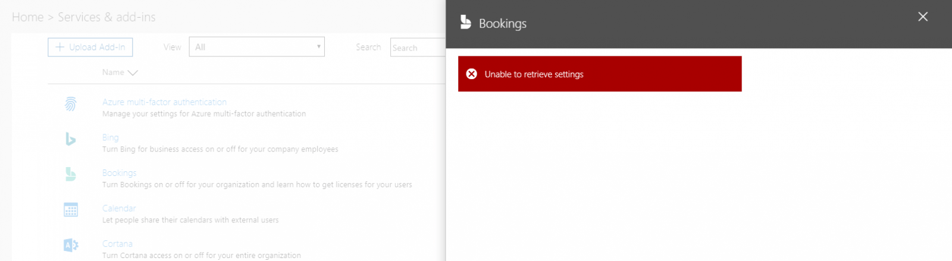Click 'Turn Cortana access on or off' description
This screenshot has height=261, width=952.
202,256
